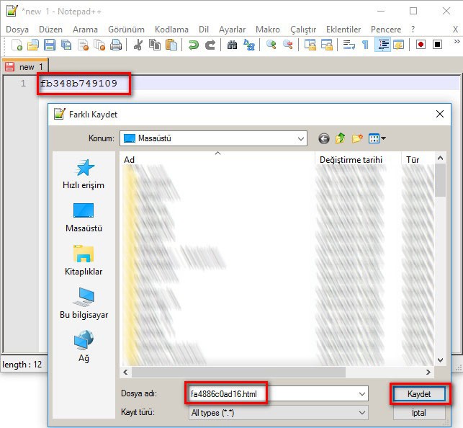Go up one folder level icon

pyautogui.click(x=340, y=138)
